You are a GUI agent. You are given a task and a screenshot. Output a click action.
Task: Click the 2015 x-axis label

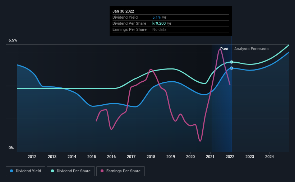(x=92, y=157)
